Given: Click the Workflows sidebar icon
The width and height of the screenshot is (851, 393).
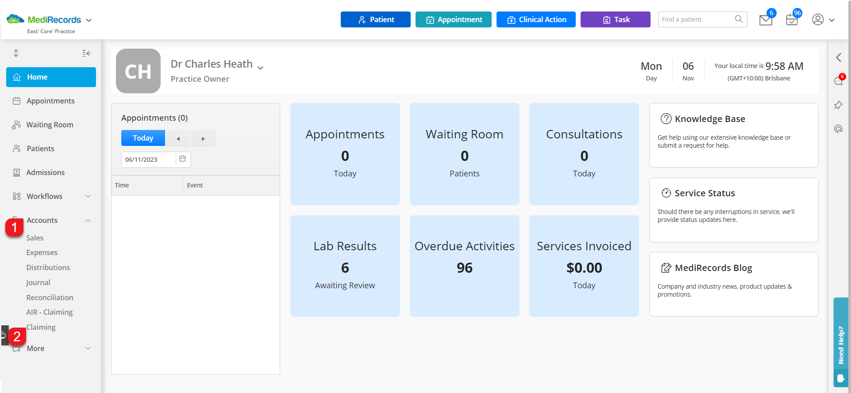Looking at the screenshot, I should (x=17, y=196).
